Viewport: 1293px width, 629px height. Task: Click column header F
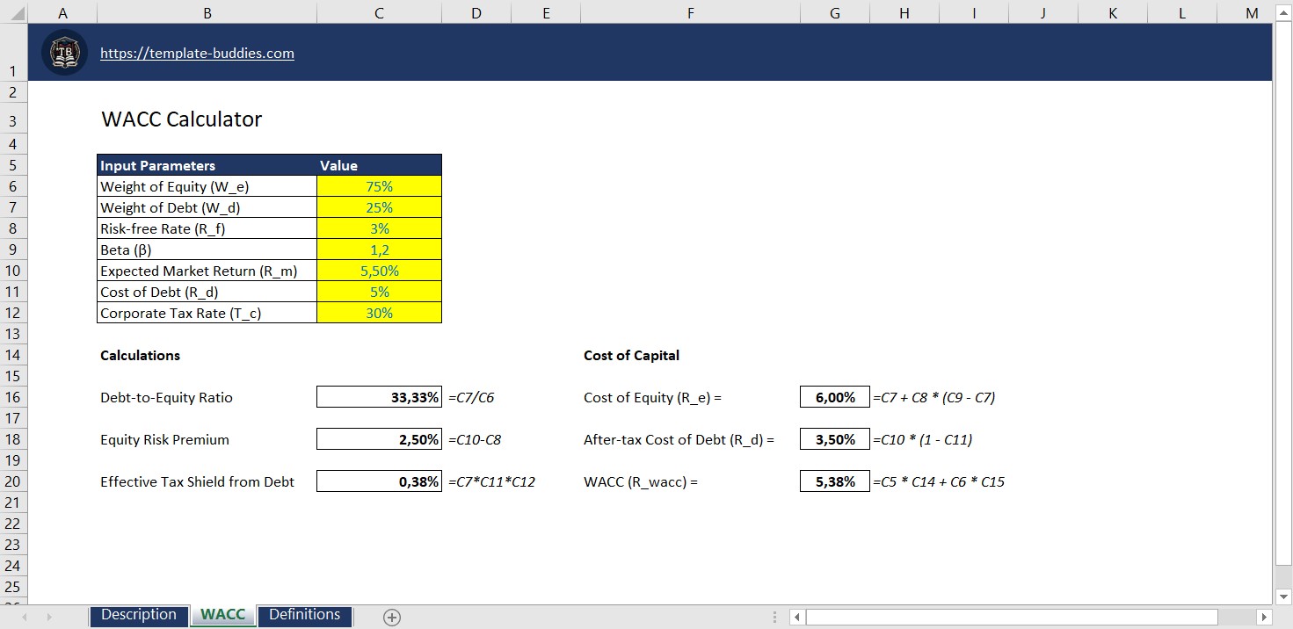click(690, 13)
